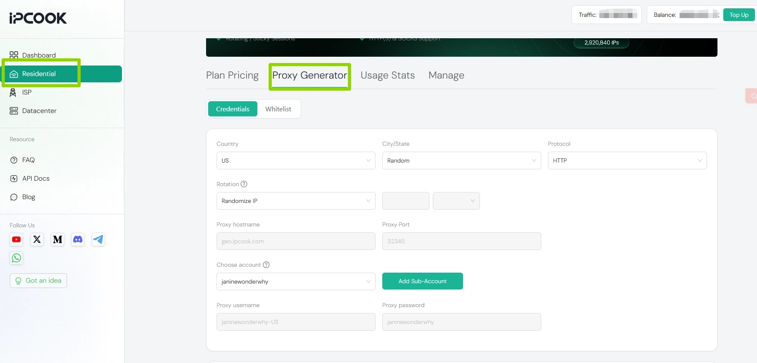
Task: Click the Datacenter server icon
Action: pyautogui.click(x=14, y=111)
